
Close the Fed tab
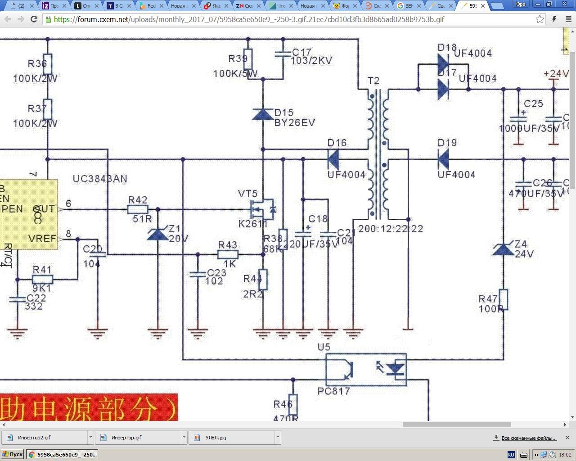(x=162, y=6)
